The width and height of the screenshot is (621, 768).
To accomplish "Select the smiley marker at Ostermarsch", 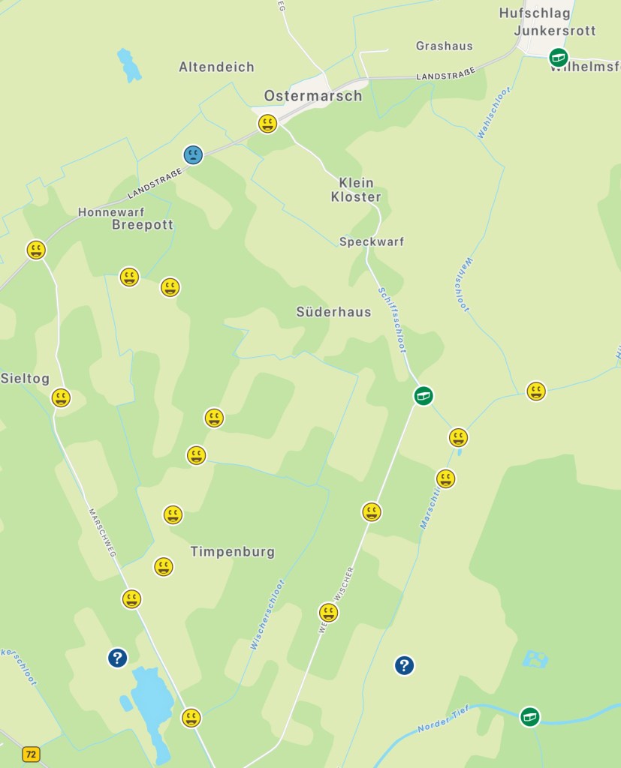I will [x=267, y=124].
